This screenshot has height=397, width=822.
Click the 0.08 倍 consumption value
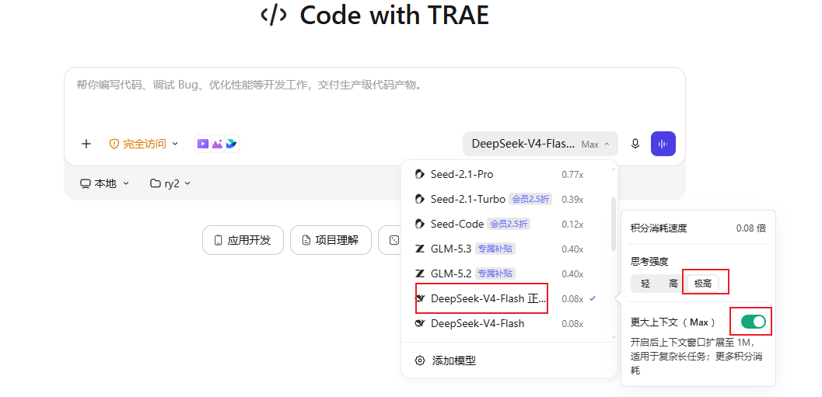[x=750, y=228]
